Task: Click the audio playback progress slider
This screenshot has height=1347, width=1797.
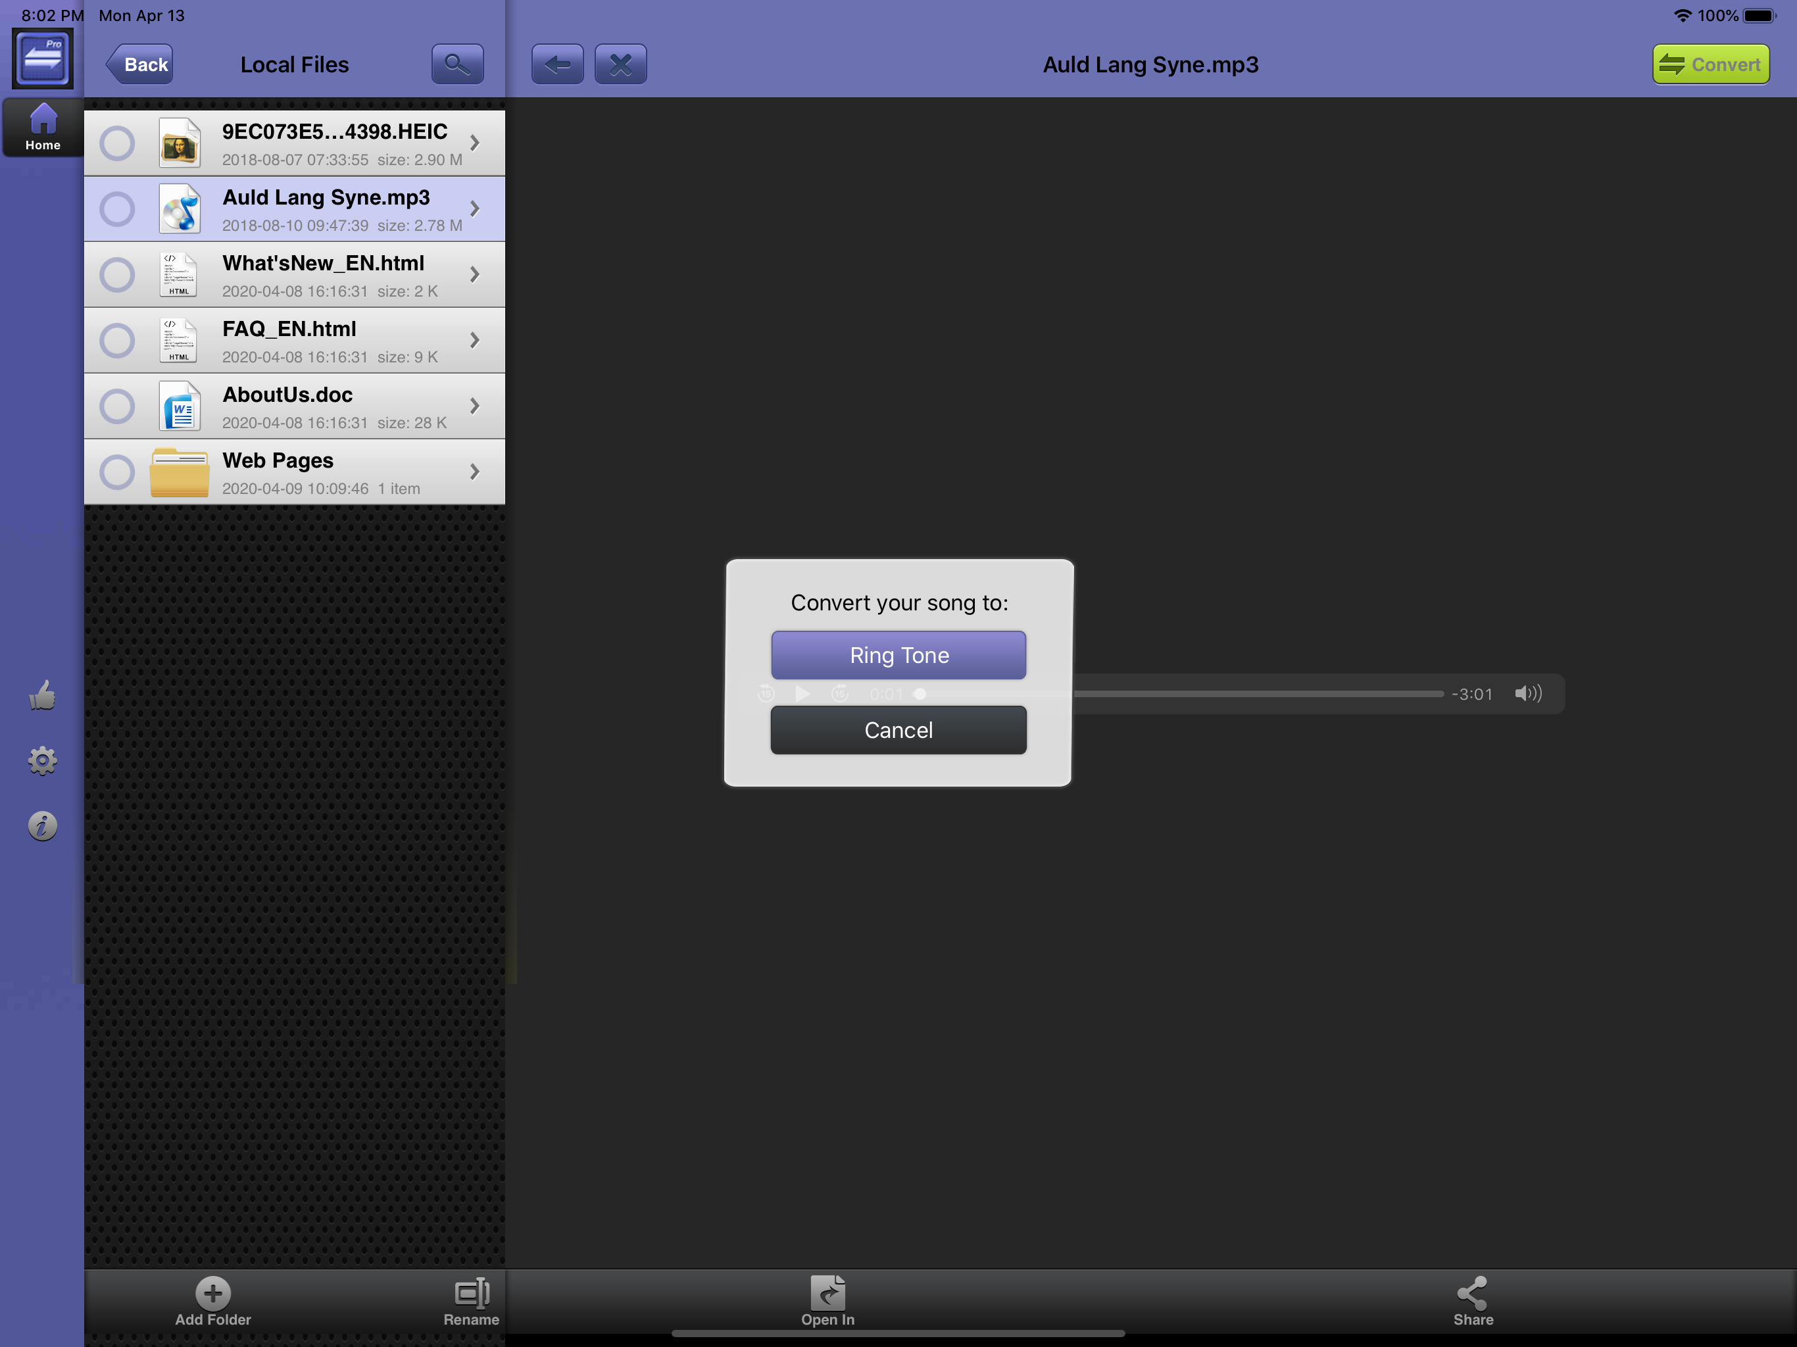Action: (1259, 694)
